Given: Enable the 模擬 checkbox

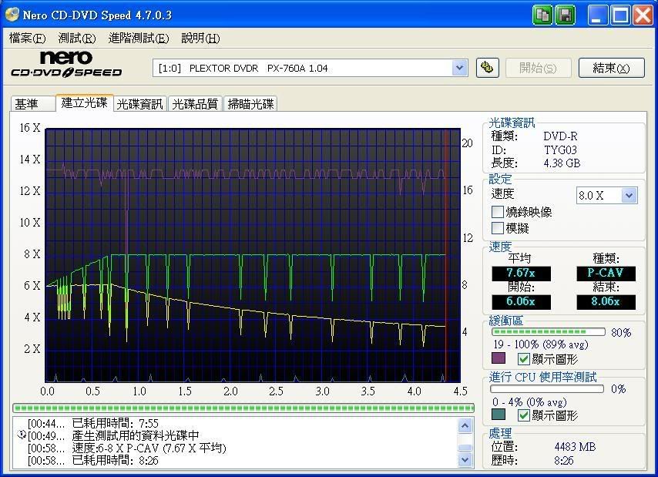Looking at the screenshot, I should click(498, 228).
